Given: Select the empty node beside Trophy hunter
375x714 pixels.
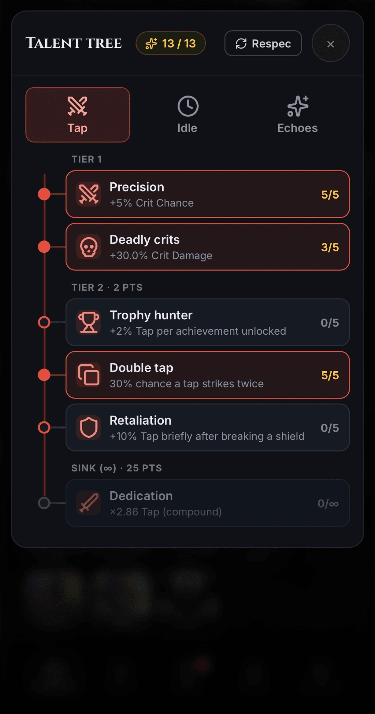Looking at the screenshot, I should (x=44, y=322).
